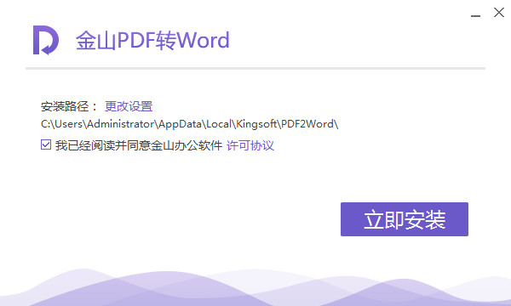Click the 安装路径： label
Image resolution: width=511 pixels, height=306 pixels.
click(69, 106)
